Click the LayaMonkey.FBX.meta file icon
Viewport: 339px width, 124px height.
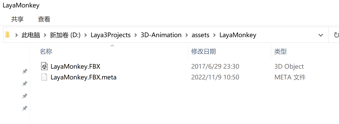click(44, 77)
